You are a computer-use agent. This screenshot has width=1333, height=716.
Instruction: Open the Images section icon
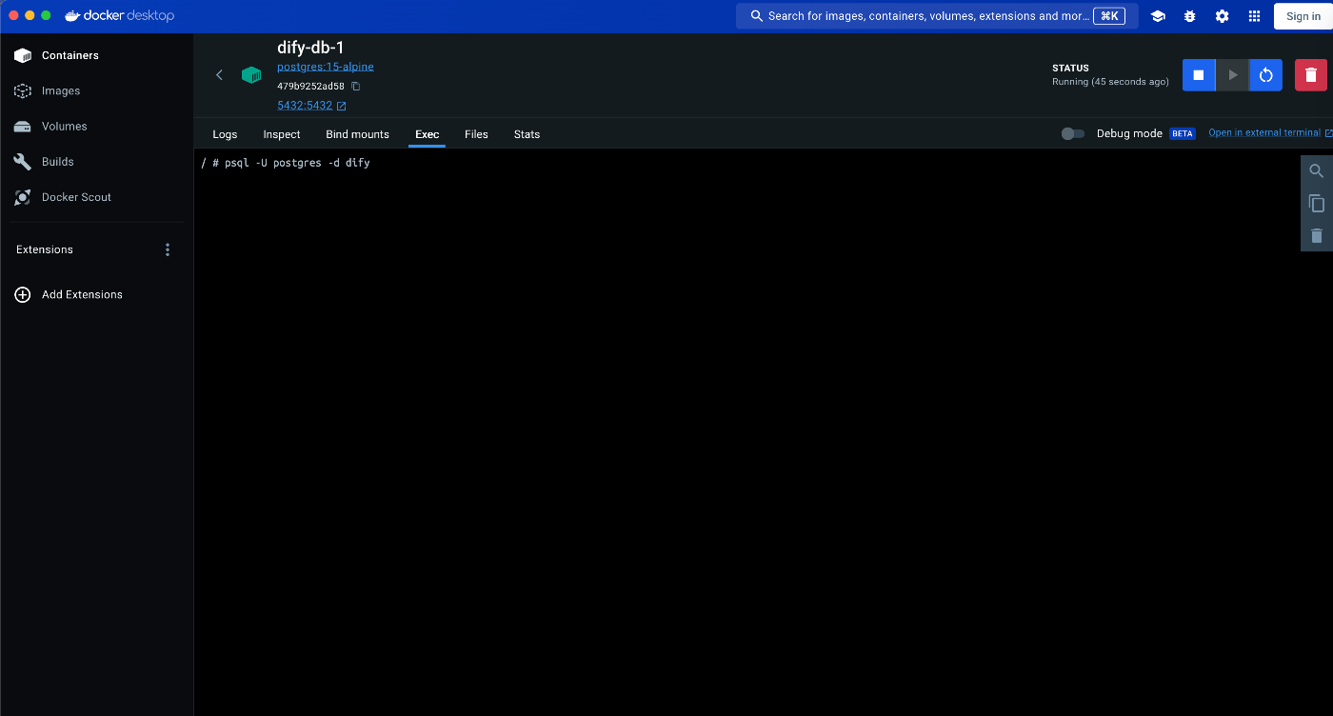point(23,90)
